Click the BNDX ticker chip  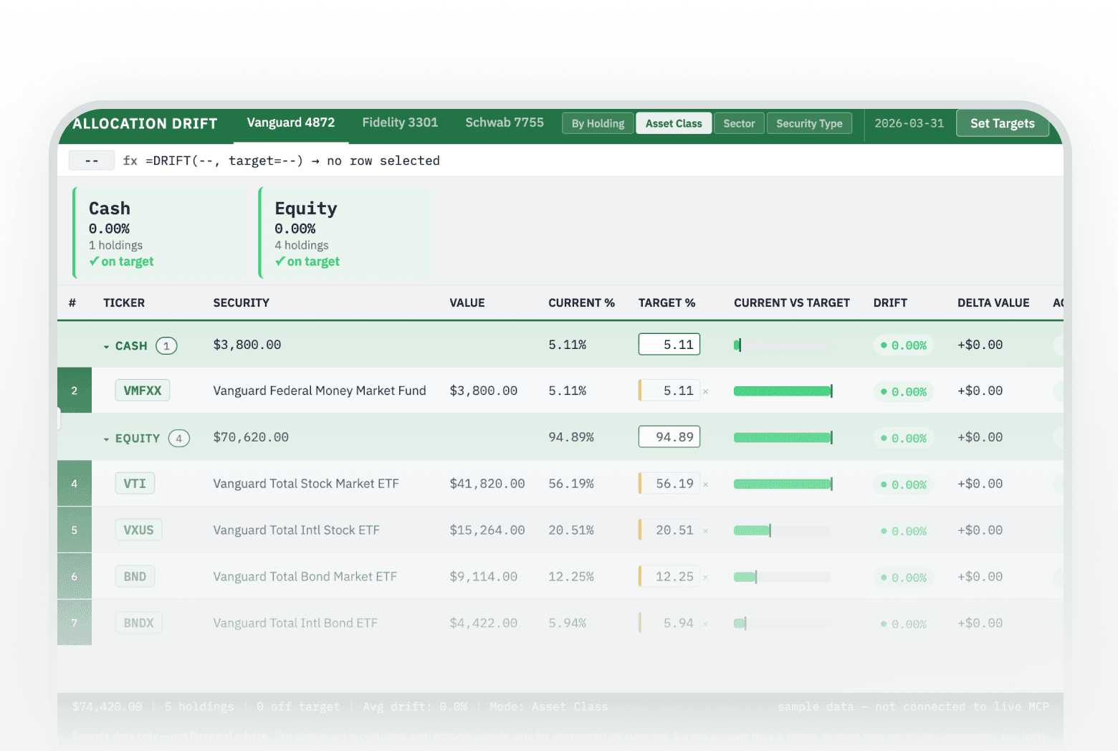138,623
